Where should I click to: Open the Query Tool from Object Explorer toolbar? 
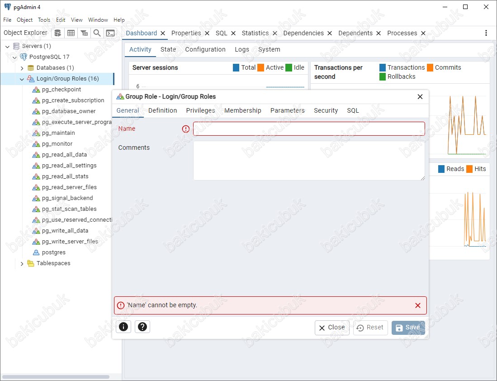click(58, 33)
